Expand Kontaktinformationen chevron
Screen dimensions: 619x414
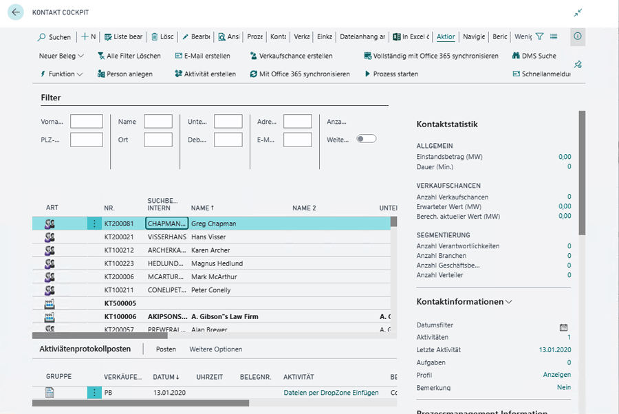point(508,302)
